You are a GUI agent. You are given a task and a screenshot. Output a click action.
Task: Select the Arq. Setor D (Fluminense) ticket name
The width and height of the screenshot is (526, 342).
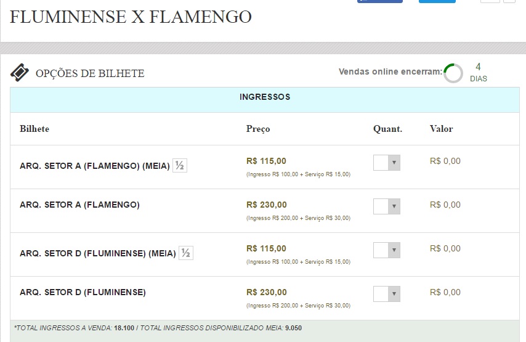[x=83, y=292]
